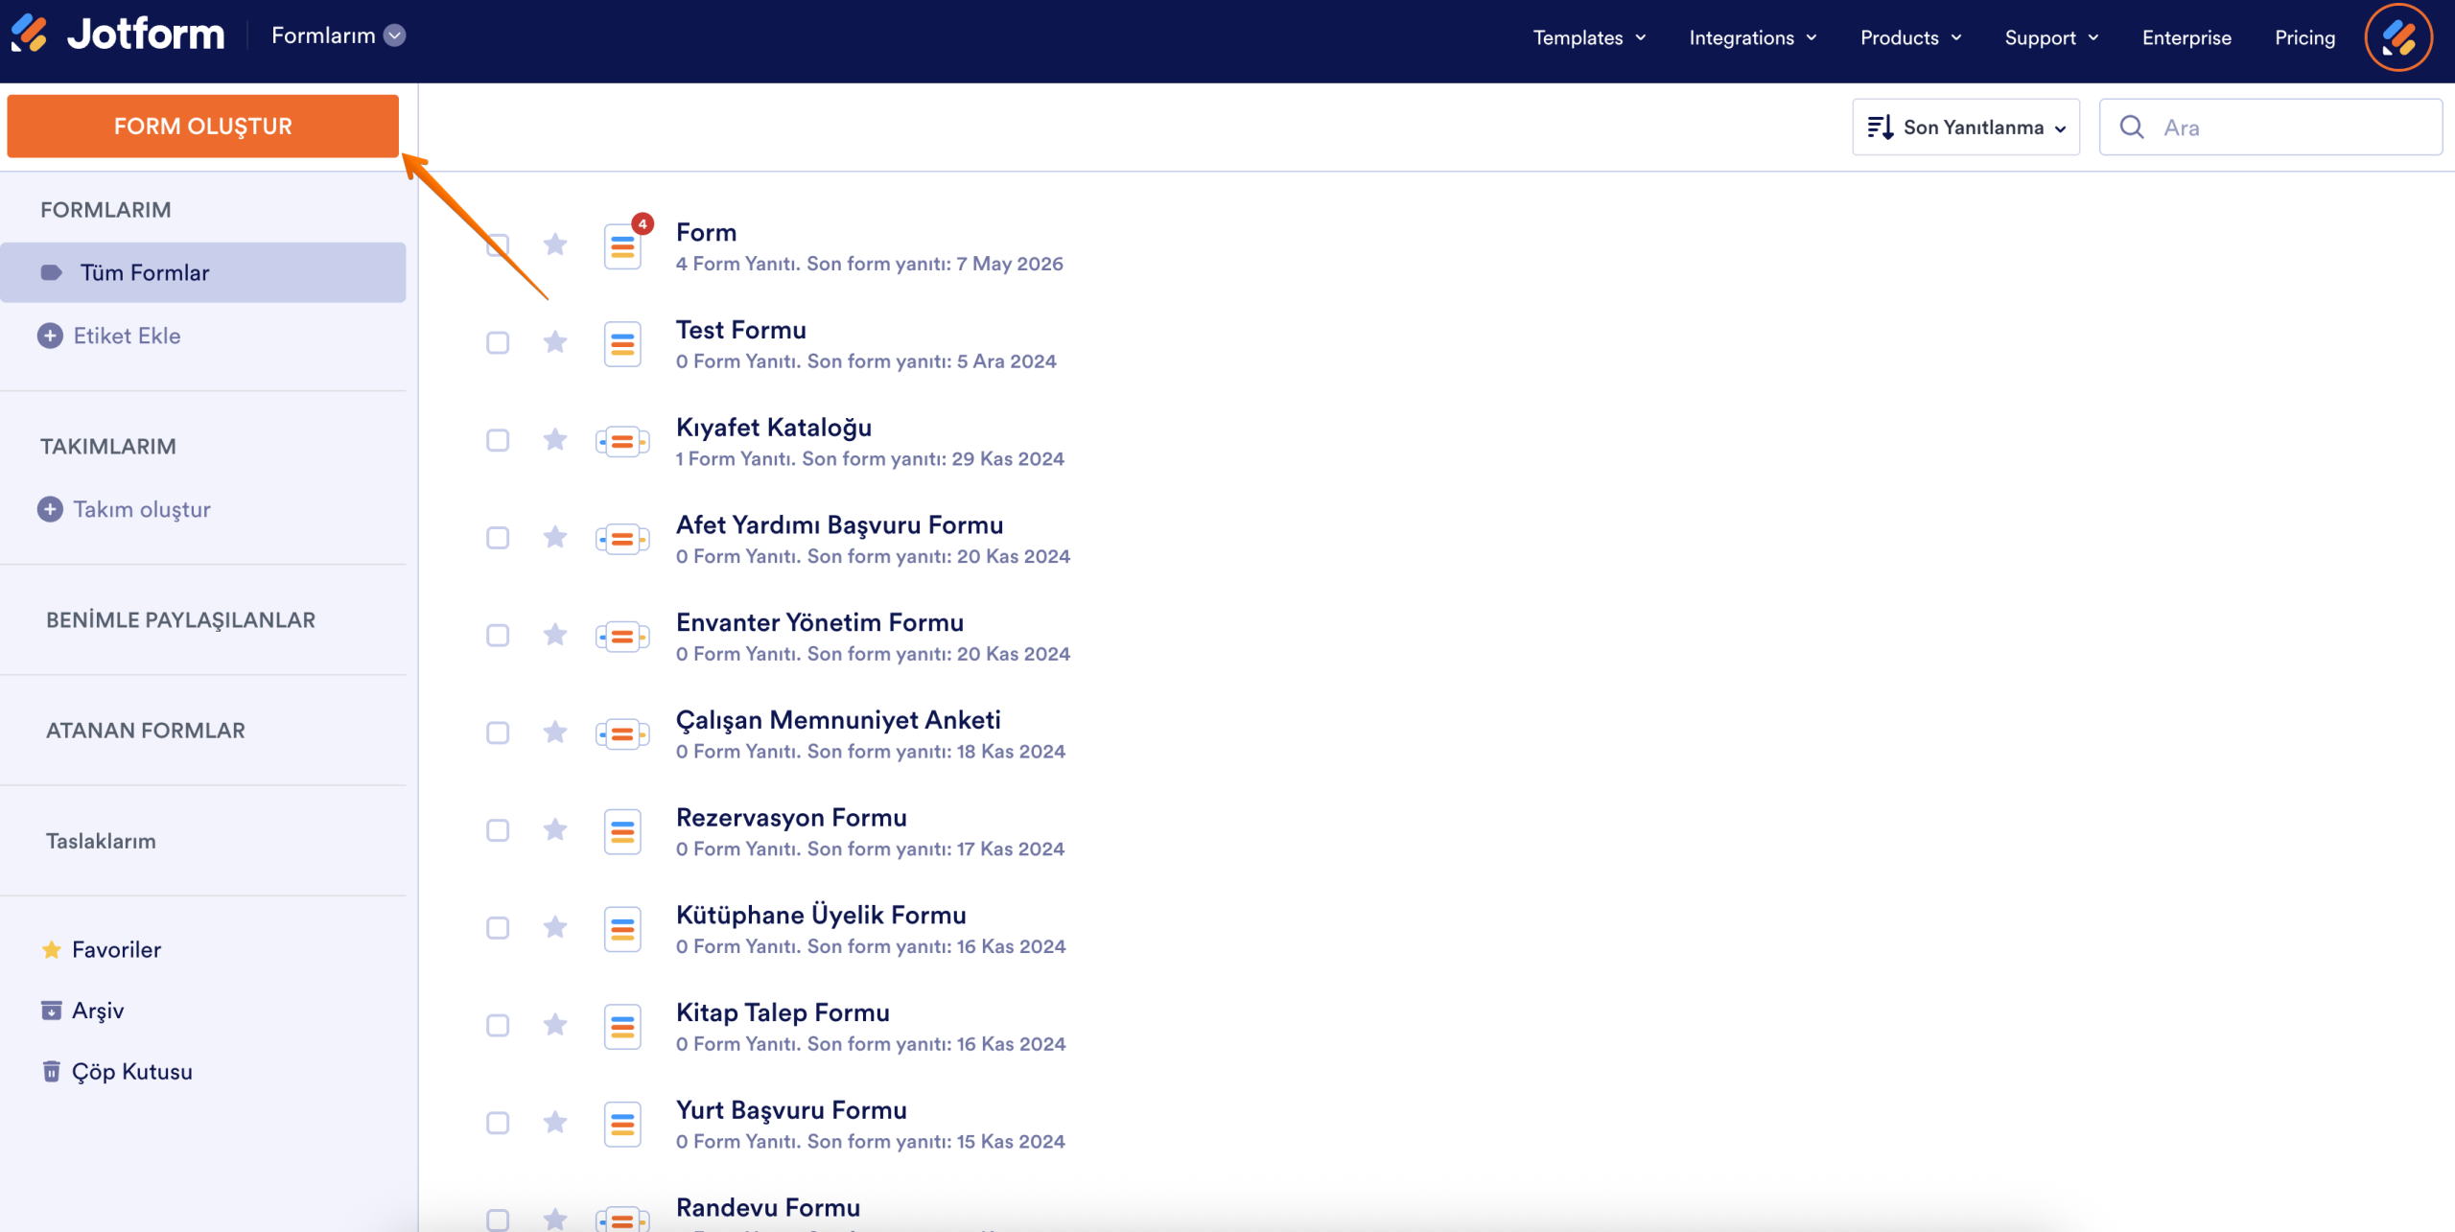
Task: Click the TAKIMLARIM sidebar heading
Action: 108,447
